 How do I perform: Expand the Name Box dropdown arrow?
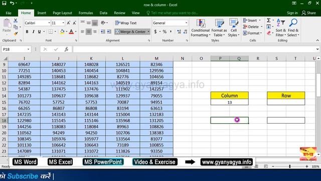click(x=28, y=49)
